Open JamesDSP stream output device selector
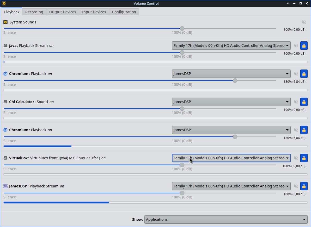The width and height of the screenshot is (311, 227). point(231,186)
